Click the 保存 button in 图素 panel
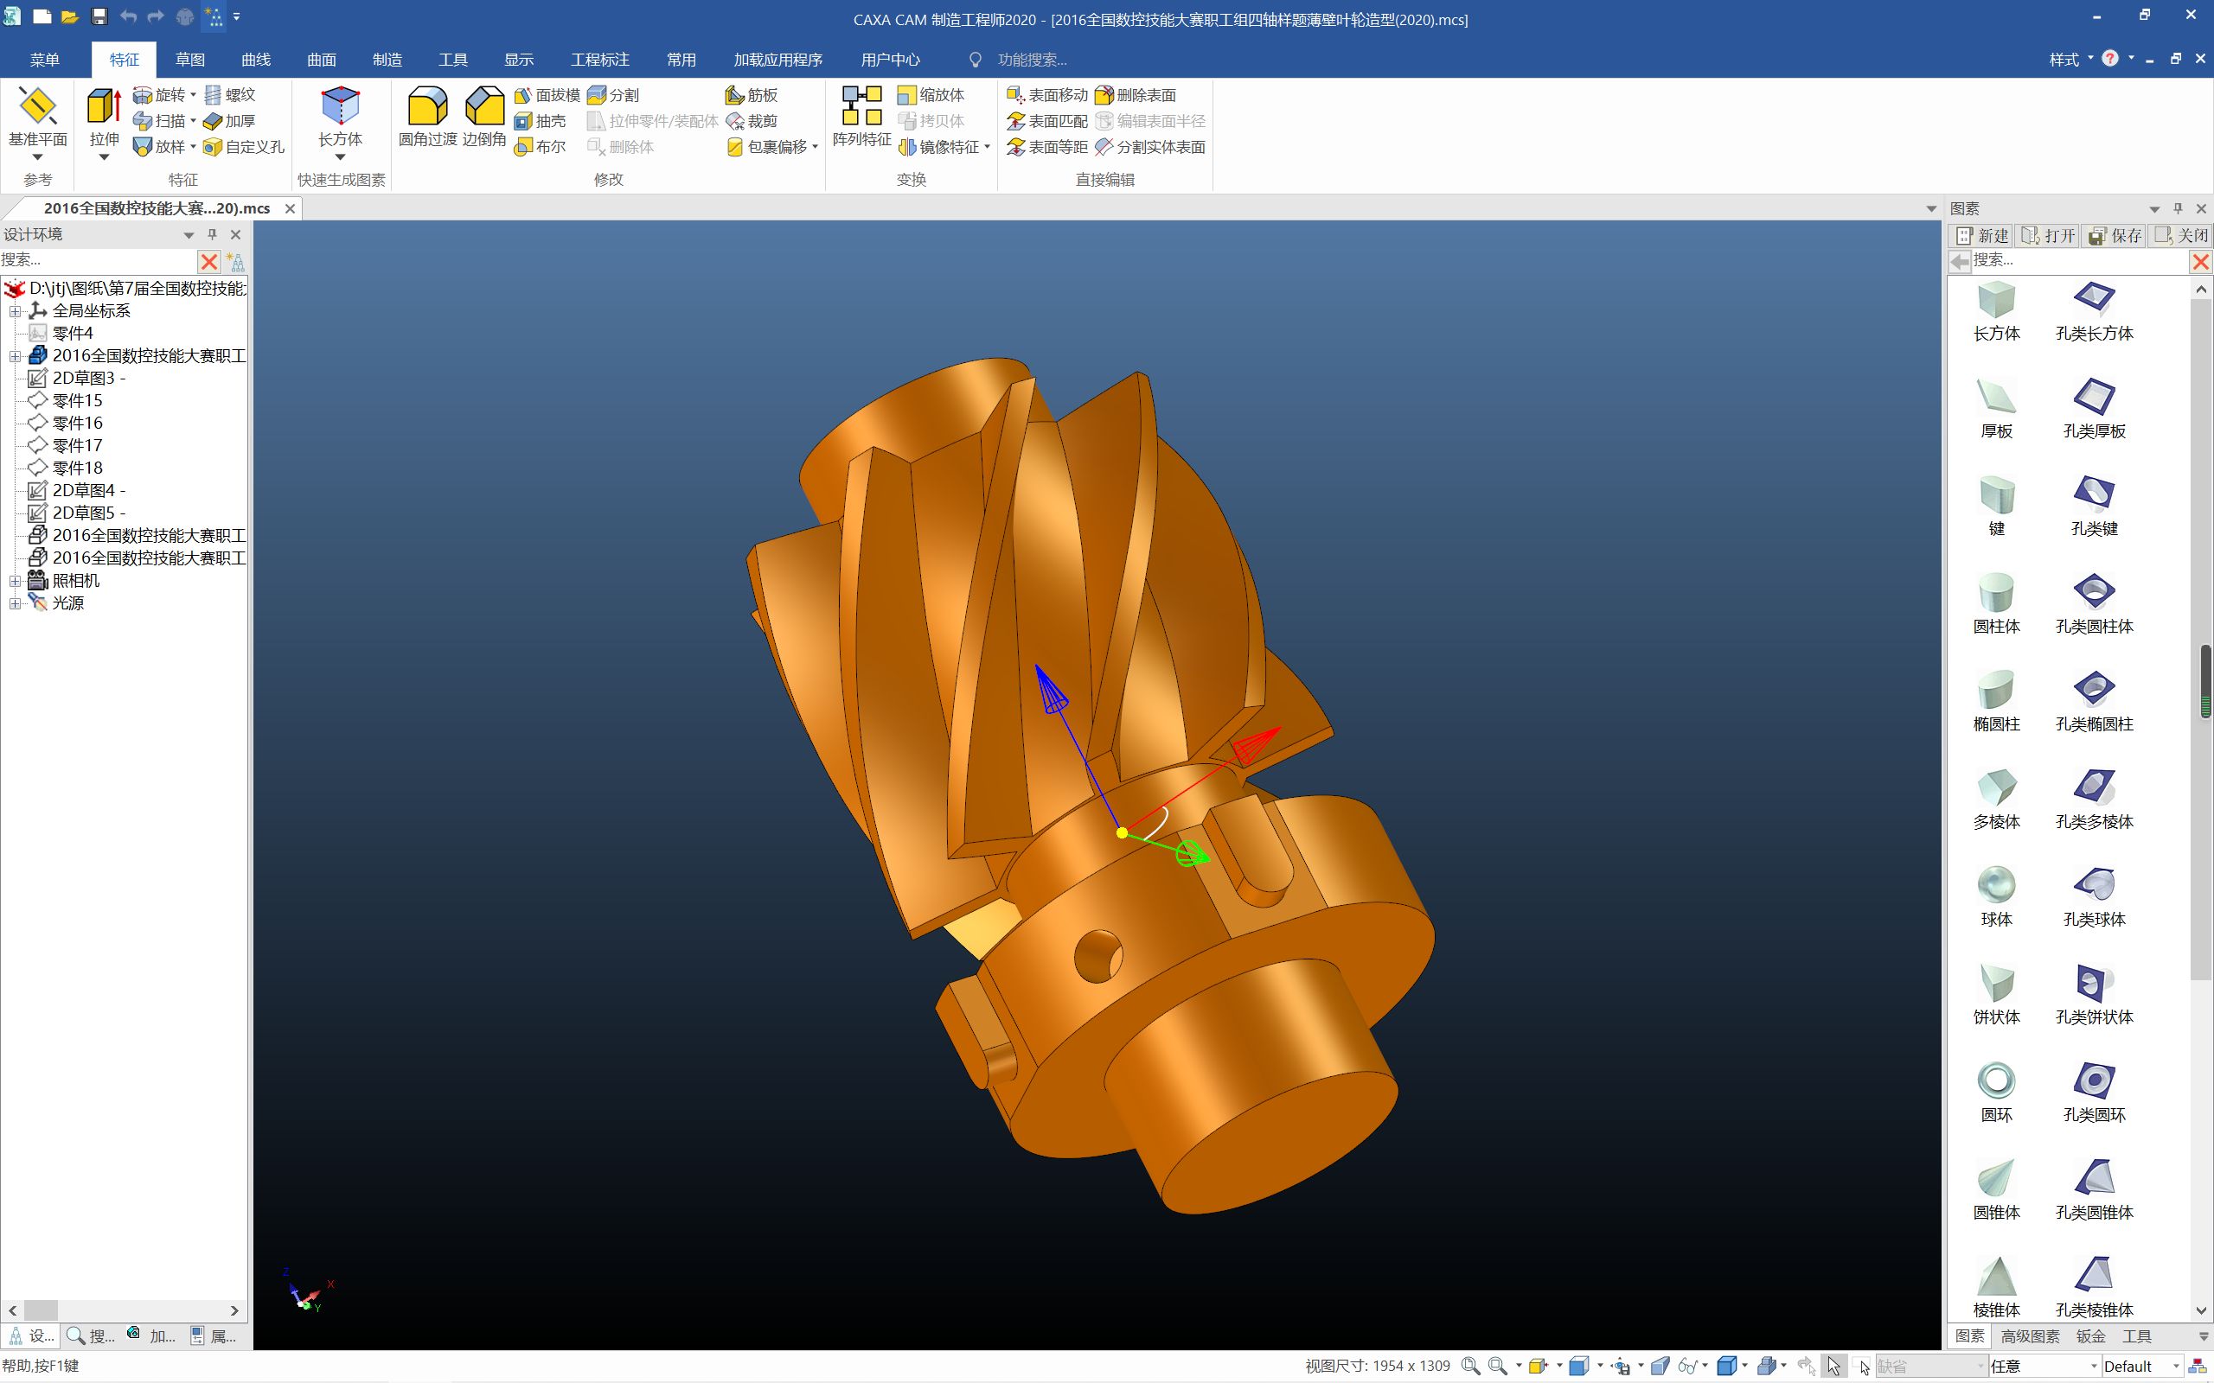Viewport: 2214px width, 1383px height. (x=2115, y=236)
